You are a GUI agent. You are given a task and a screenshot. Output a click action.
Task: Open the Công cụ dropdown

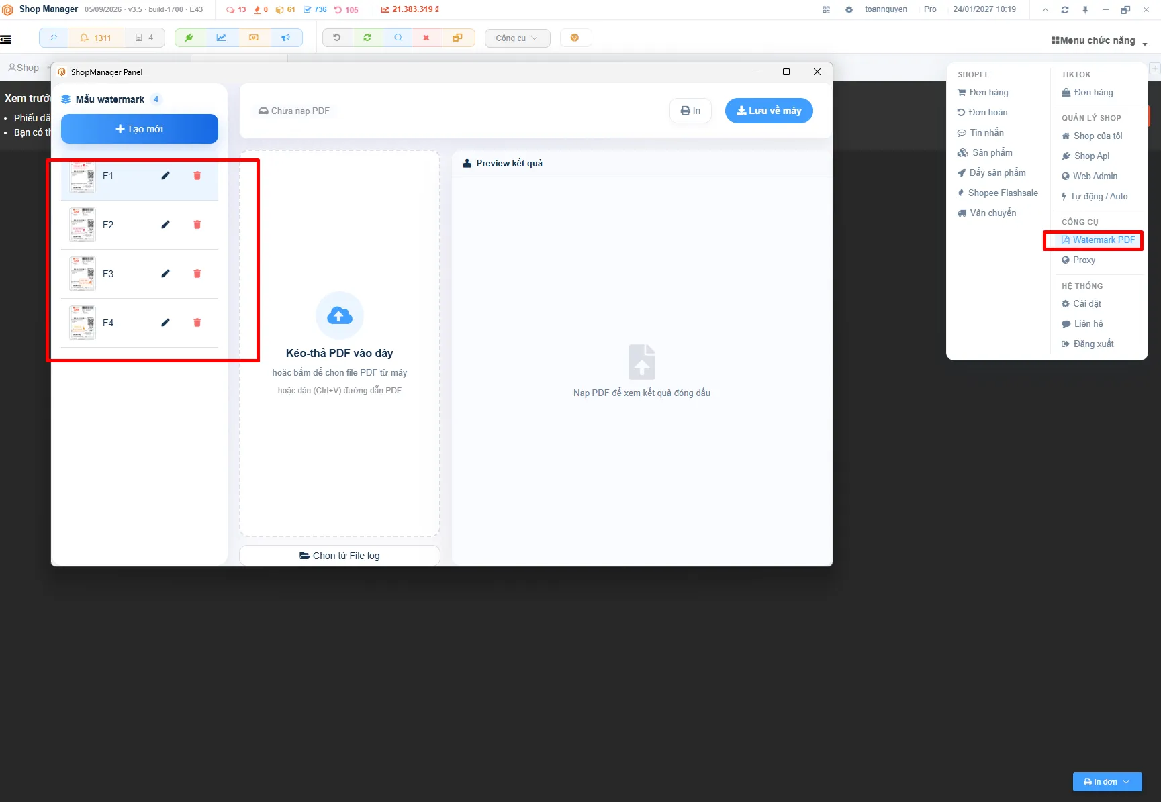click(x=517, y=38)
